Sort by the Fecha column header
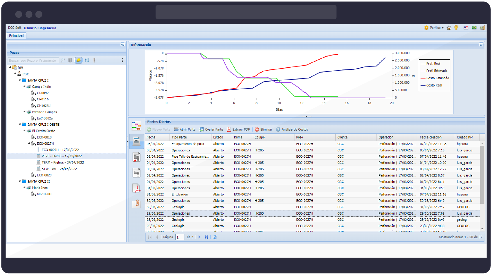 pyautogui.click(x=157, y=137)
